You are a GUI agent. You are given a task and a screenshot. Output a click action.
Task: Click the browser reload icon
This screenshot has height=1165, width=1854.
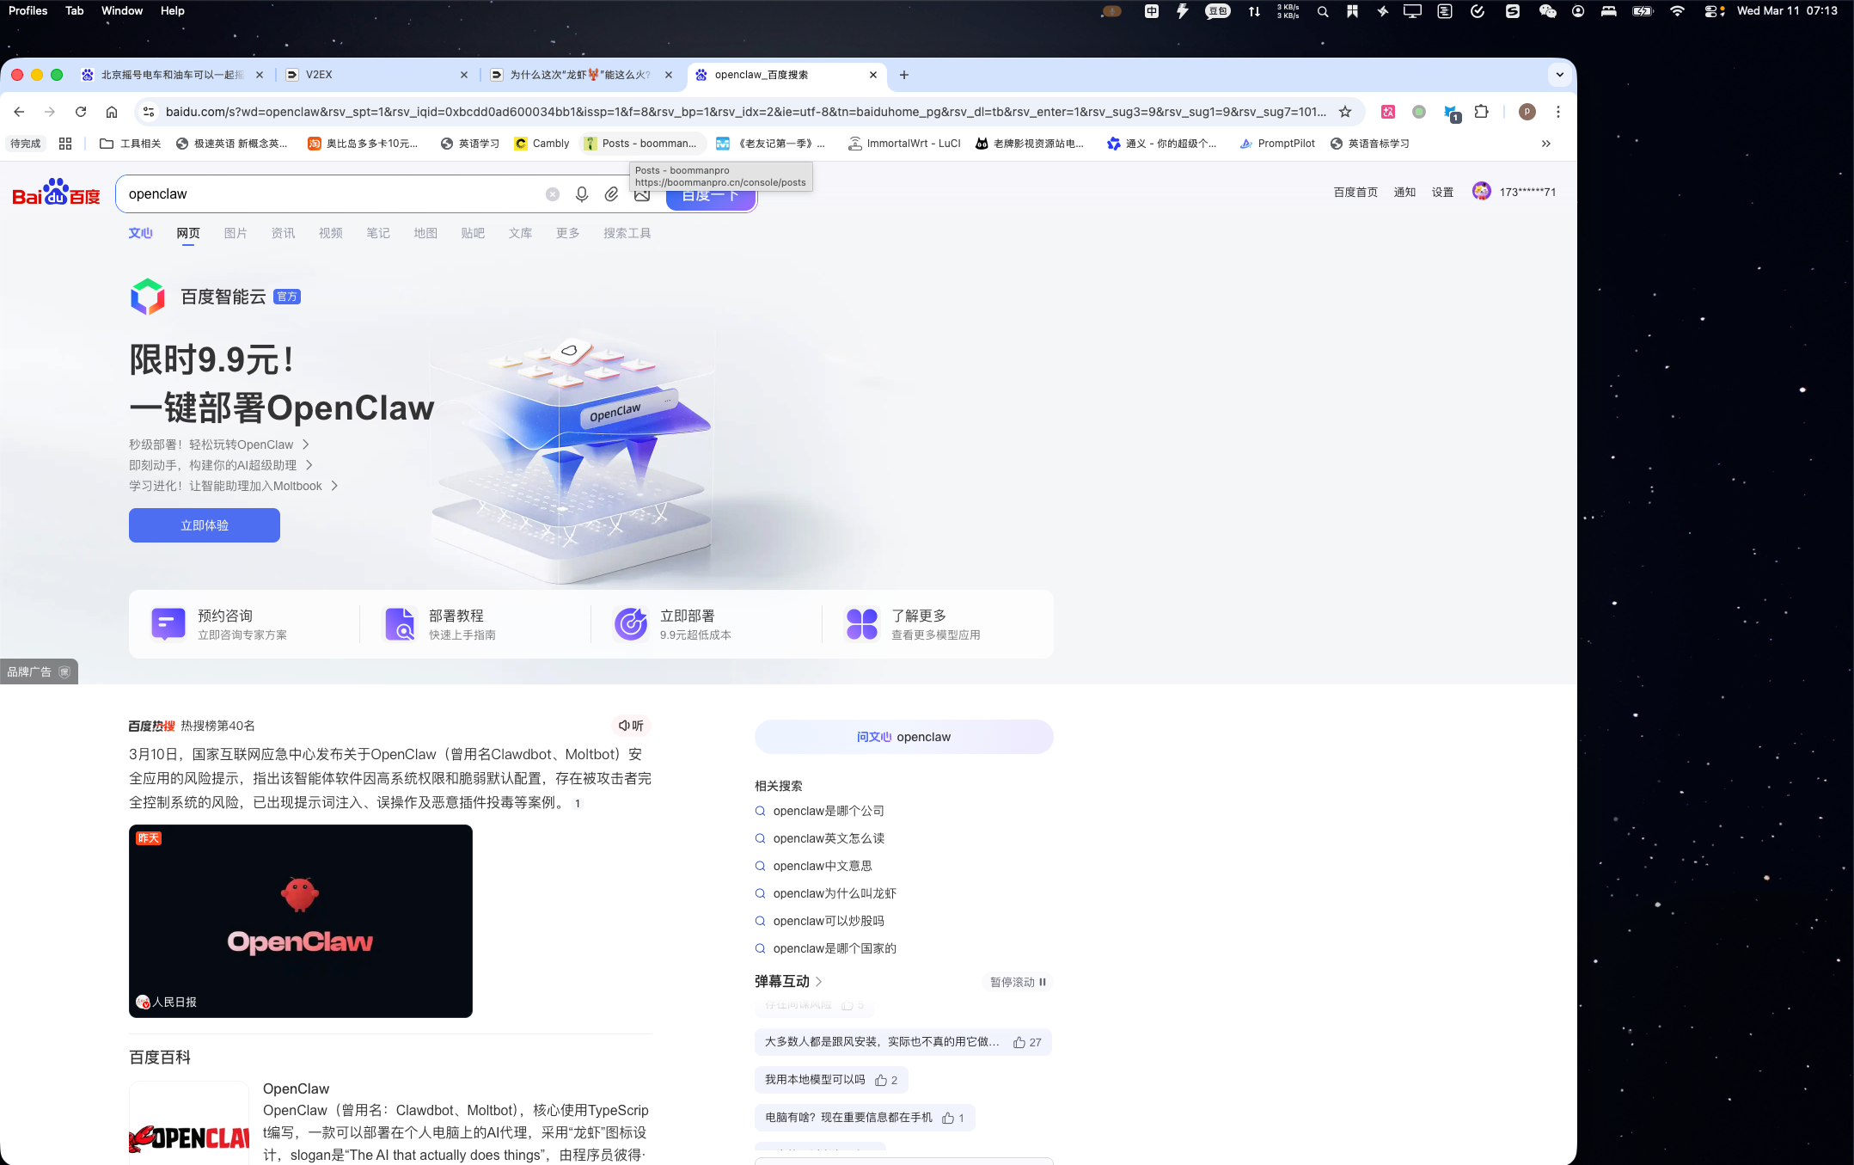point(81,112)
